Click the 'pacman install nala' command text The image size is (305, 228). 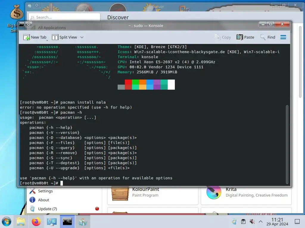83,102
